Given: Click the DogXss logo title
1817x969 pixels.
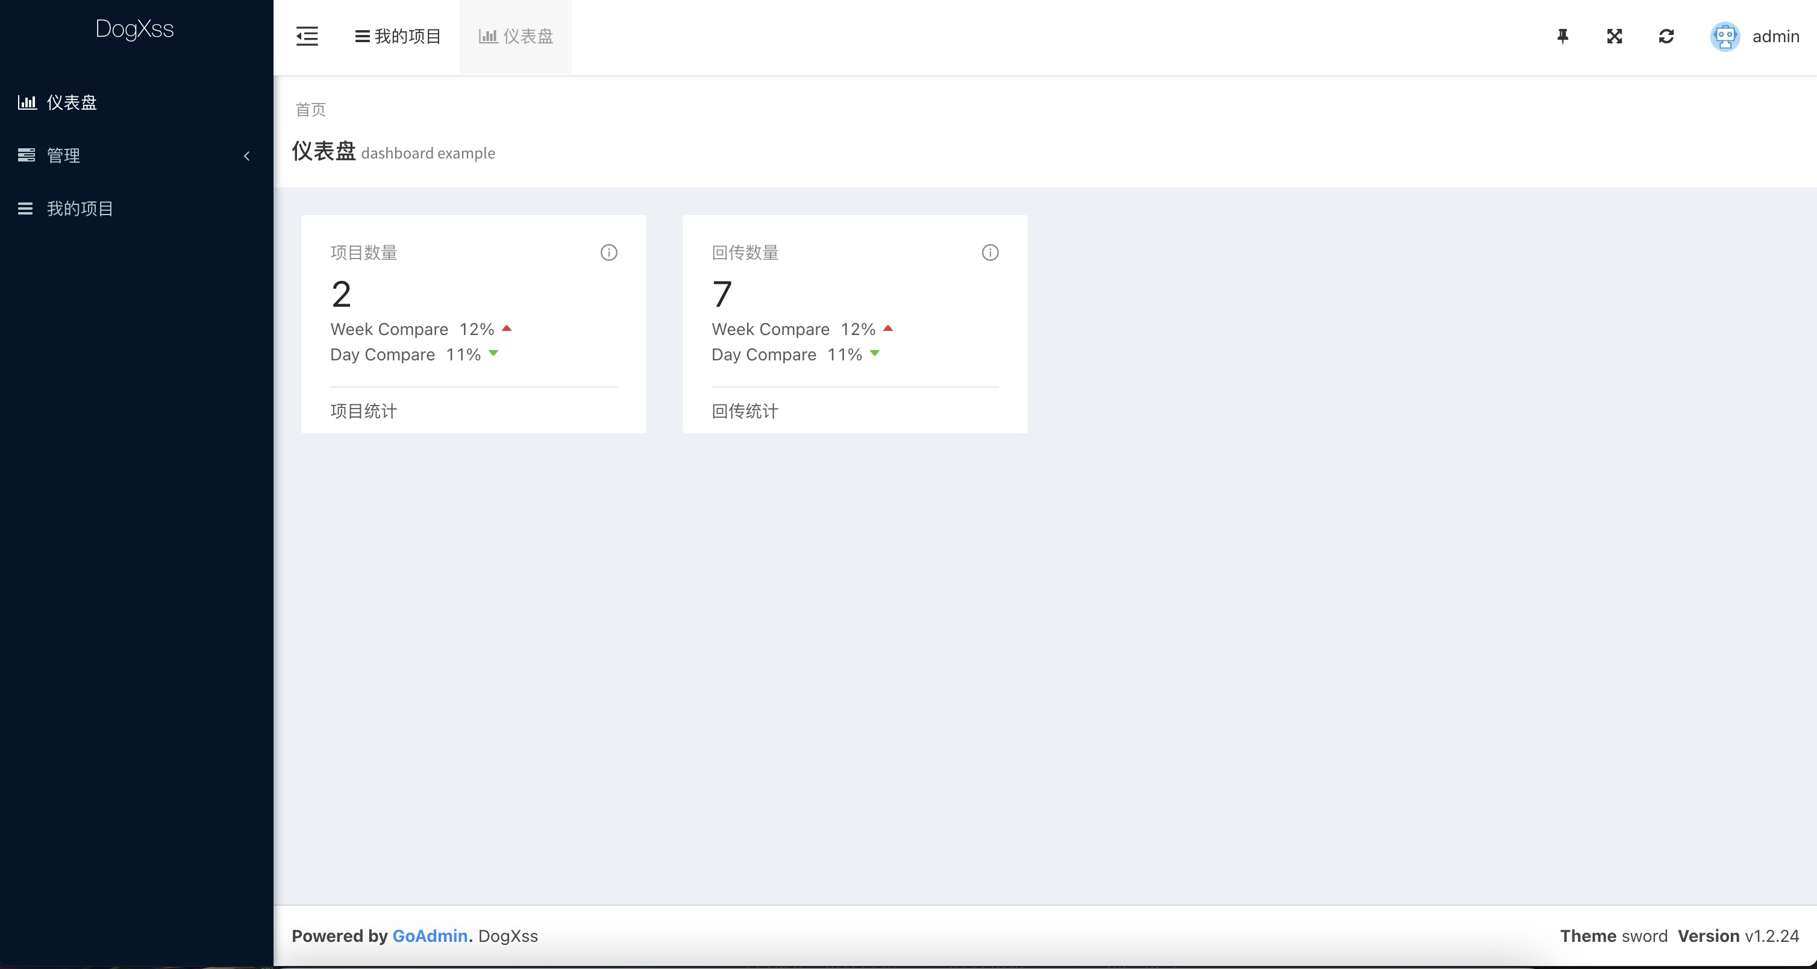Looking at the screenshot, I should point(135,29).
